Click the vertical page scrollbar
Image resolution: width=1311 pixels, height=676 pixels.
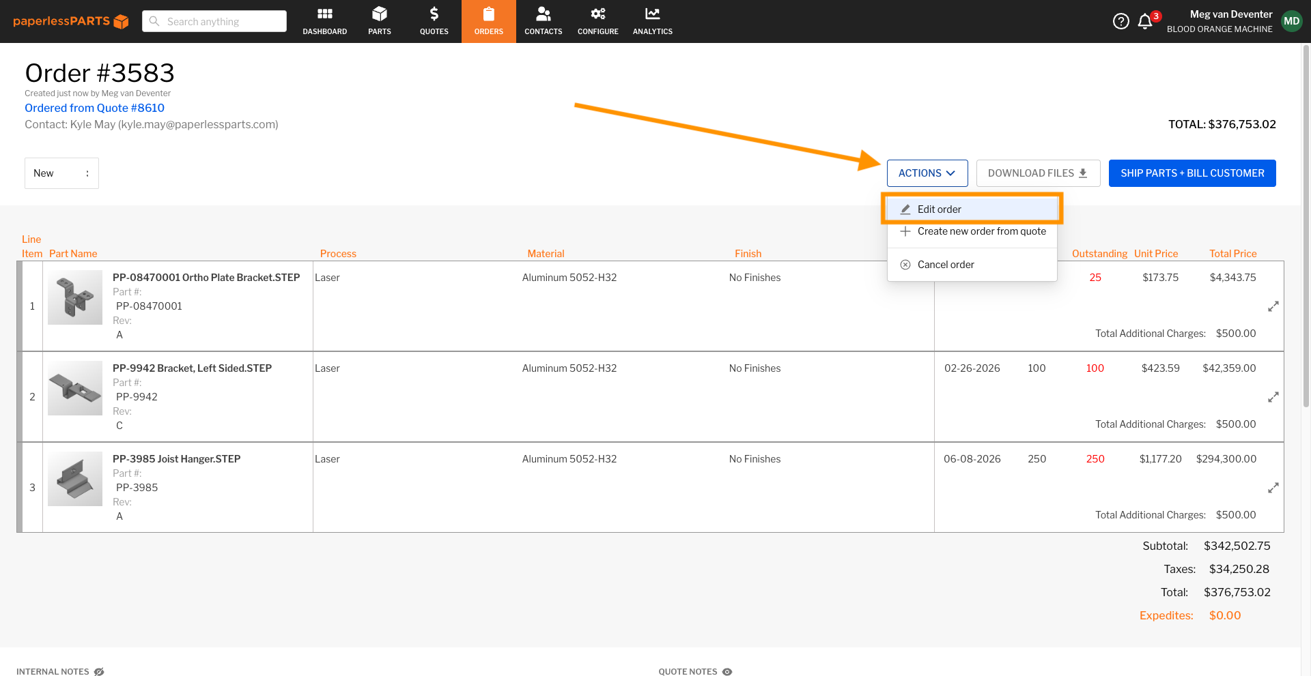(1306, 225)
